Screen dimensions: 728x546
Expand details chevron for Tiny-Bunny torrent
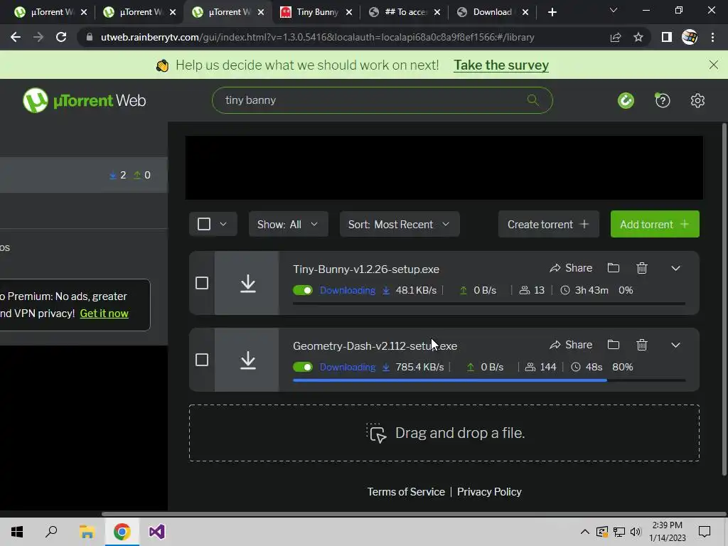point(675,268)
